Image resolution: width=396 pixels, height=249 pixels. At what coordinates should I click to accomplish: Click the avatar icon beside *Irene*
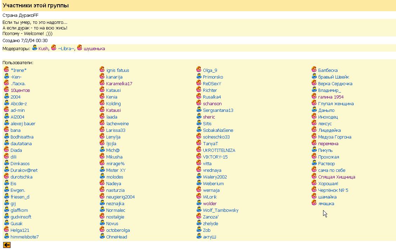pos(6,70)
